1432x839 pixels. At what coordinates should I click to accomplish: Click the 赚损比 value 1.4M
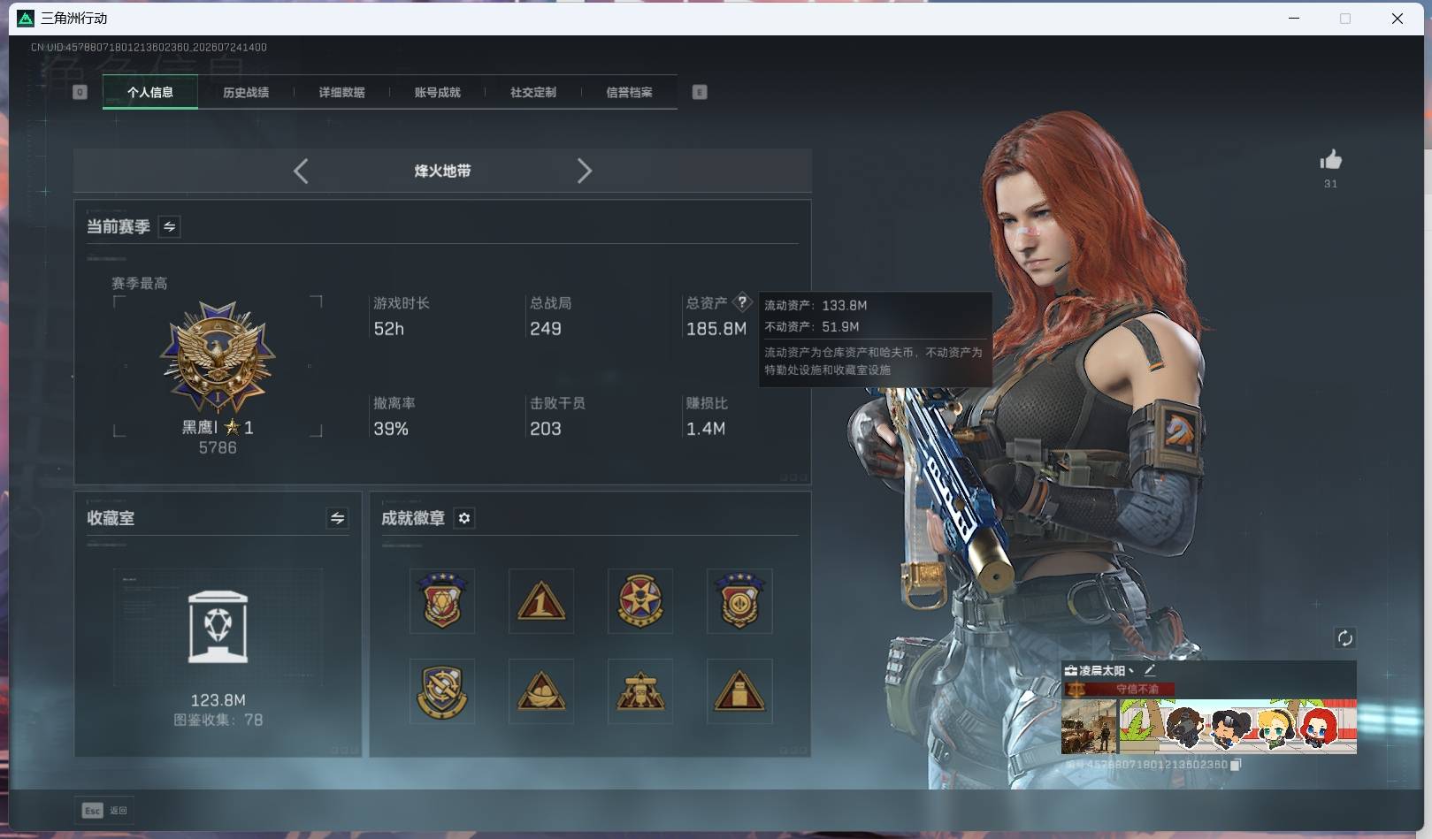[706, 429]
